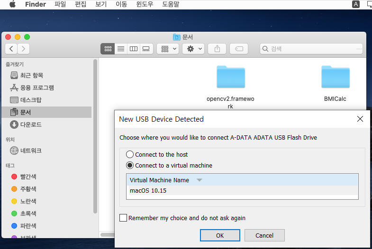Check Remember my choice checkbox
Viewport: 372px width, 249px height.
(x=123, y=218)
